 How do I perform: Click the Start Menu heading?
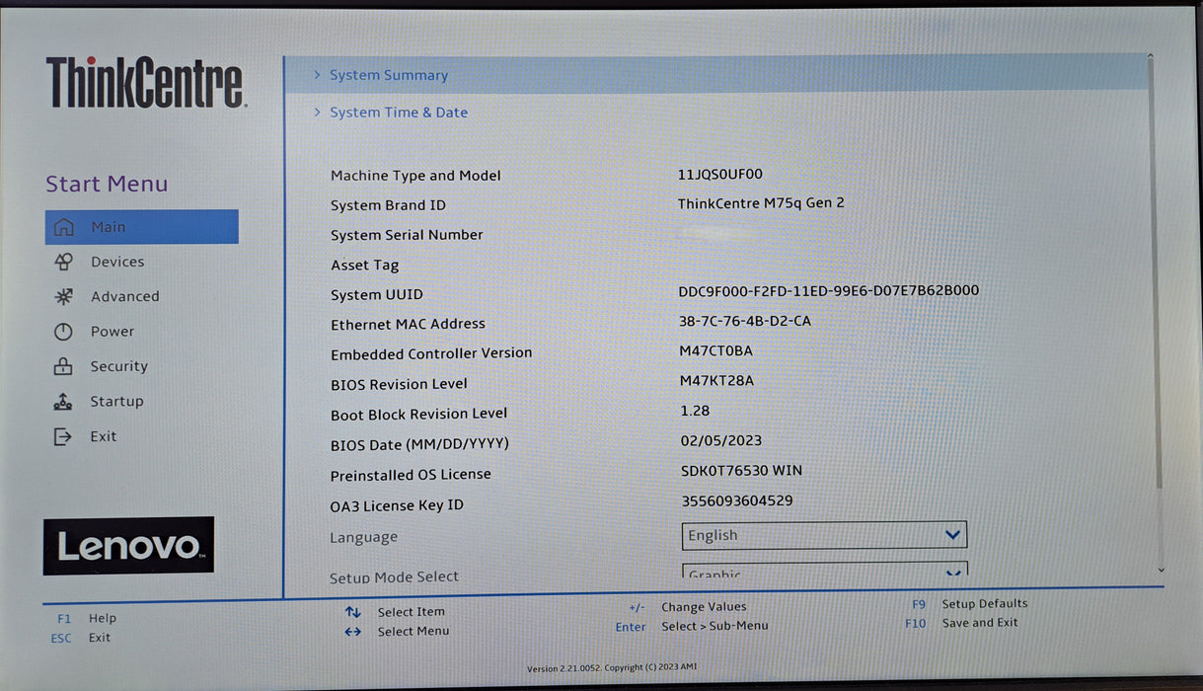click(107, 184)
